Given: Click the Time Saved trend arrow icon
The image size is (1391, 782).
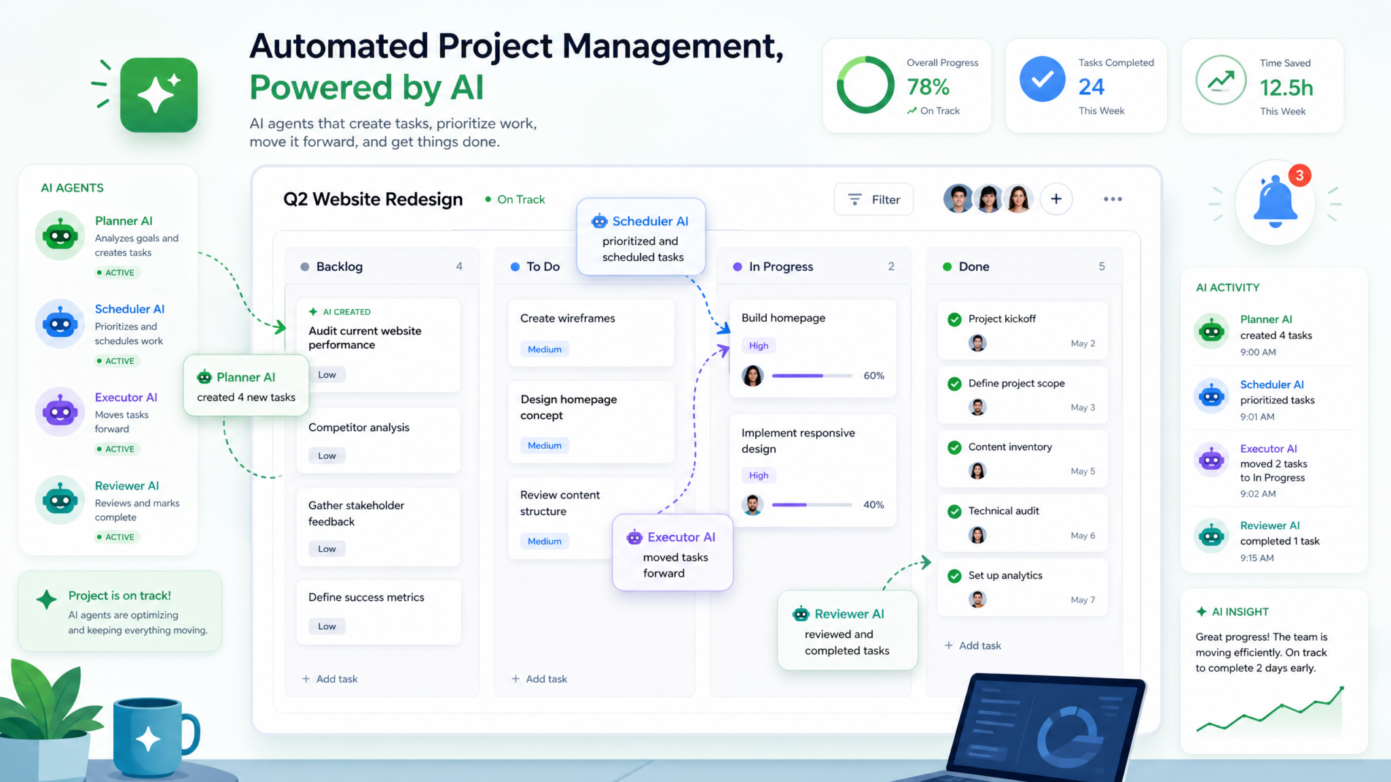Looking at the screenshot, I should [1221, 80].
